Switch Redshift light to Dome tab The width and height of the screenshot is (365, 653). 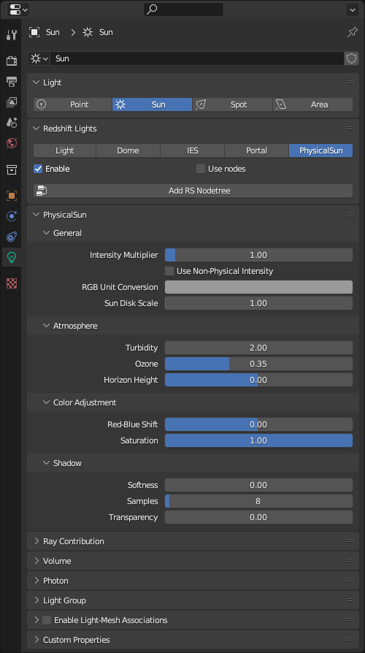coord(128,150)
